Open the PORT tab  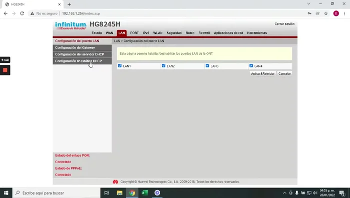tap(134, 33)
